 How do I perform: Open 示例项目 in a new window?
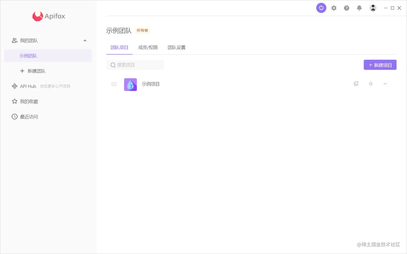[356, 84]
